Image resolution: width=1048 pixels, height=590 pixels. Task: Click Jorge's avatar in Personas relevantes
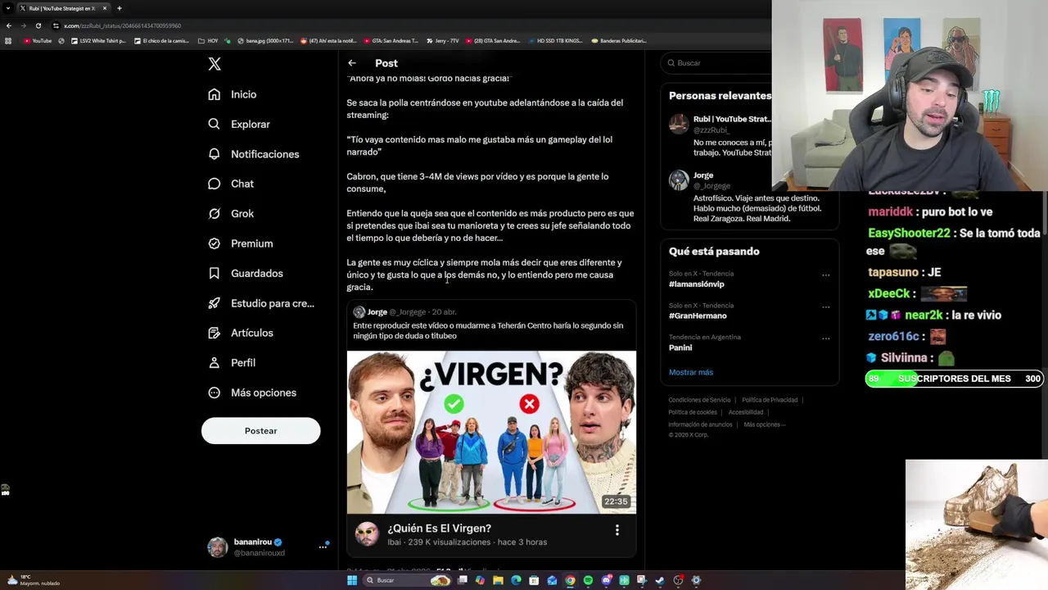(x=679, y=180)
